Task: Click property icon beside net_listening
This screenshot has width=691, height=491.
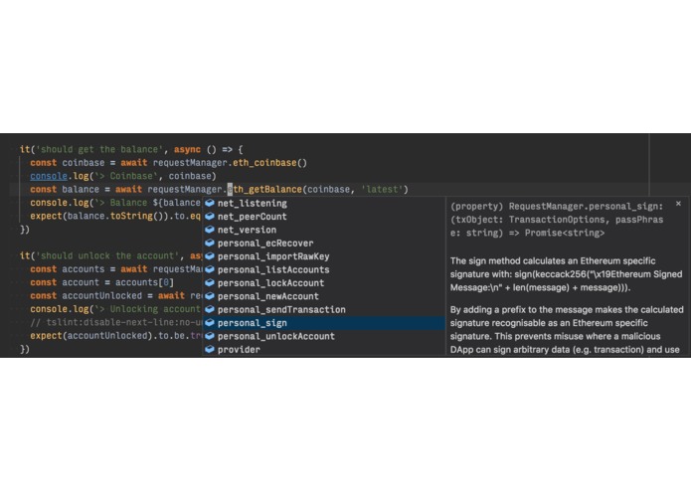Action: pyautogui.click(x=210, y=203)
